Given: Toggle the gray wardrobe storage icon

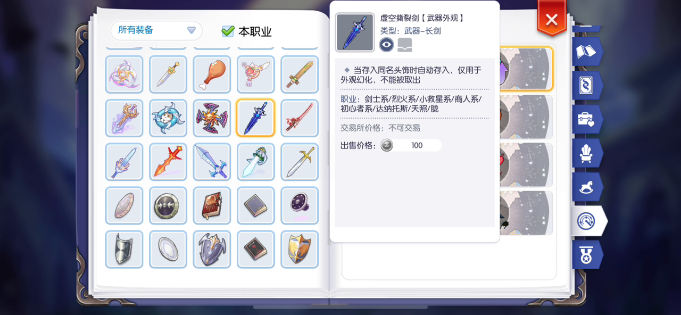Looking at the screenshot, I should [405, 45].
